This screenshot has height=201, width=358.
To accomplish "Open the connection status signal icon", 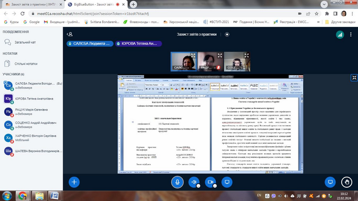I will (x=340, y=34).
